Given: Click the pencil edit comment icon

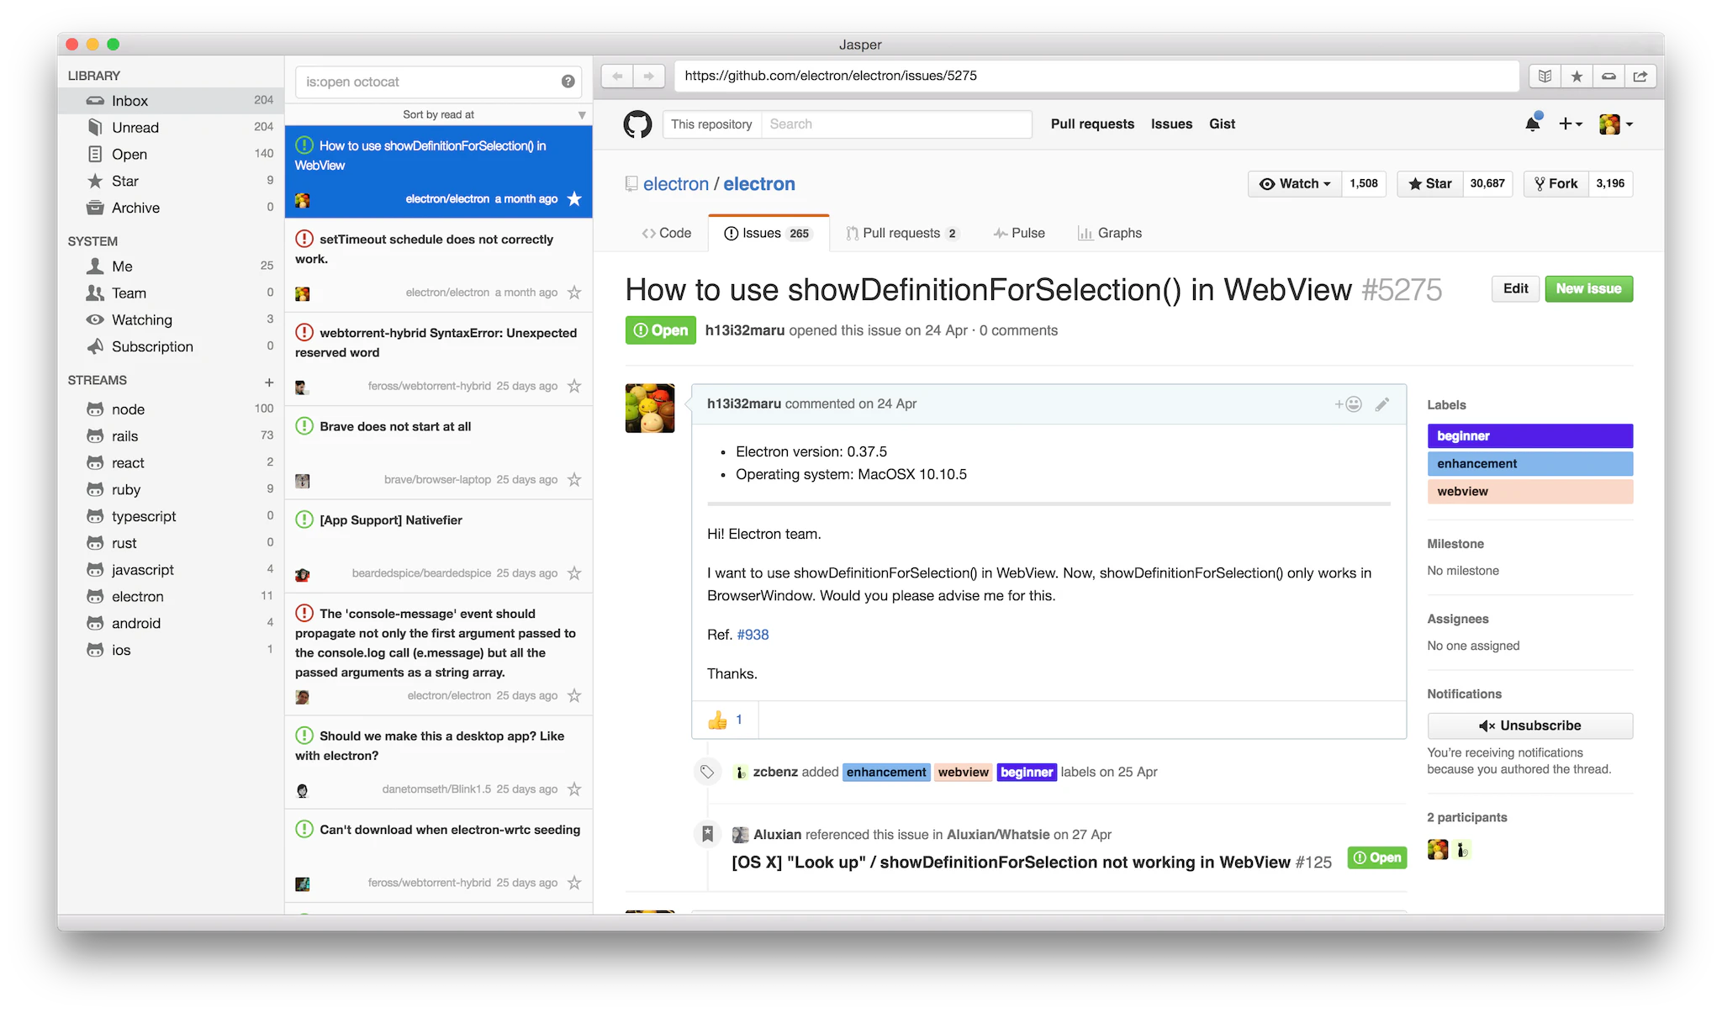Looking at the screenshot, I should [x=1382, y=404].
